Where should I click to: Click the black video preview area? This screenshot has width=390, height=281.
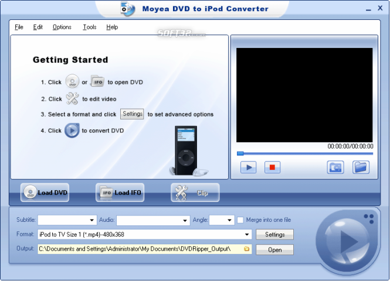coord(304,95)
